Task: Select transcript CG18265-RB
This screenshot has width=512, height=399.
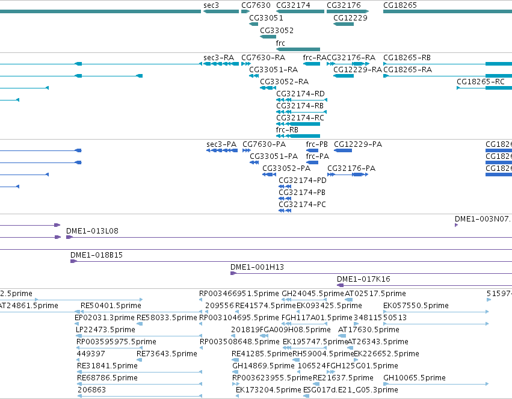Action: click(x=448, y=64)
